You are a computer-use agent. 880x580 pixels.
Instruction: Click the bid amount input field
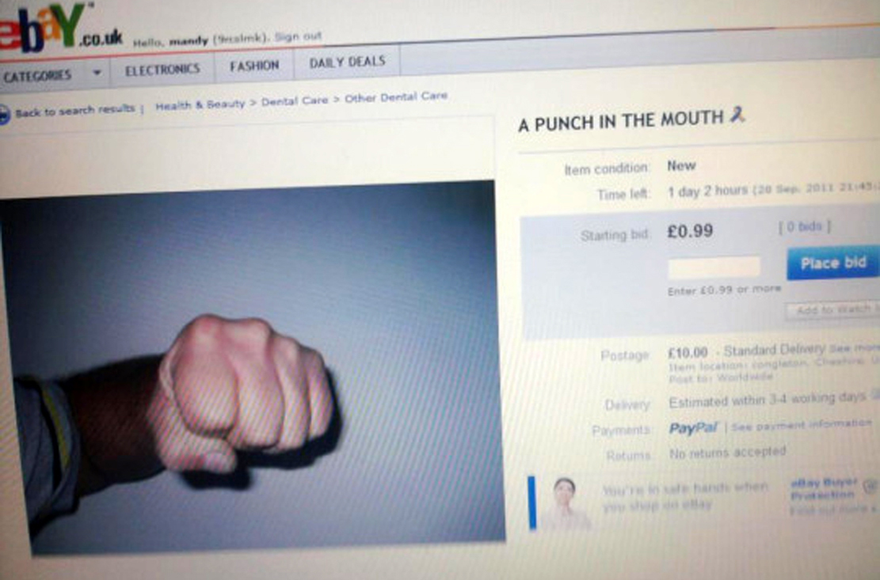tap(714, 267)
